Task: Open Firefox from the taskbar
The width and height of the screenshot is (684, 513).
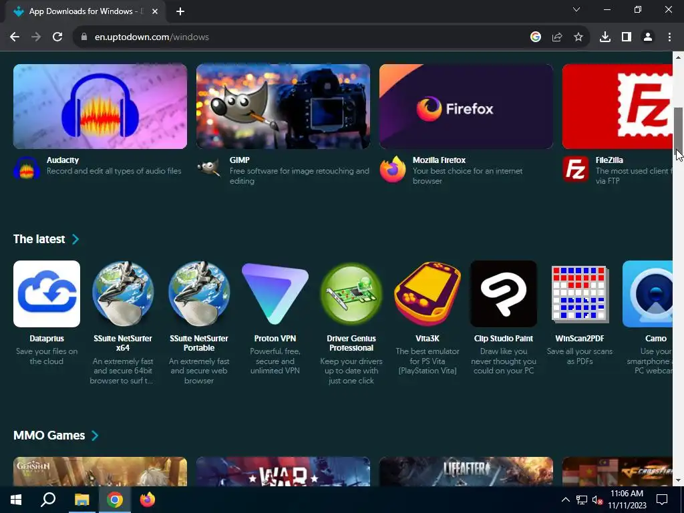Action: pyautogui.click(x=148, y=500)
